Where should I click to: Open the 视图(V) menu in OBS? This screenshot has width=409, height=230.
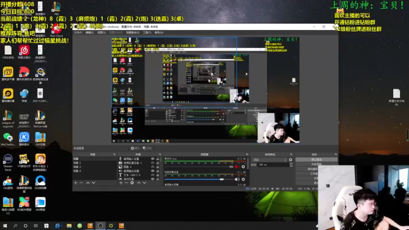point(101,33)
